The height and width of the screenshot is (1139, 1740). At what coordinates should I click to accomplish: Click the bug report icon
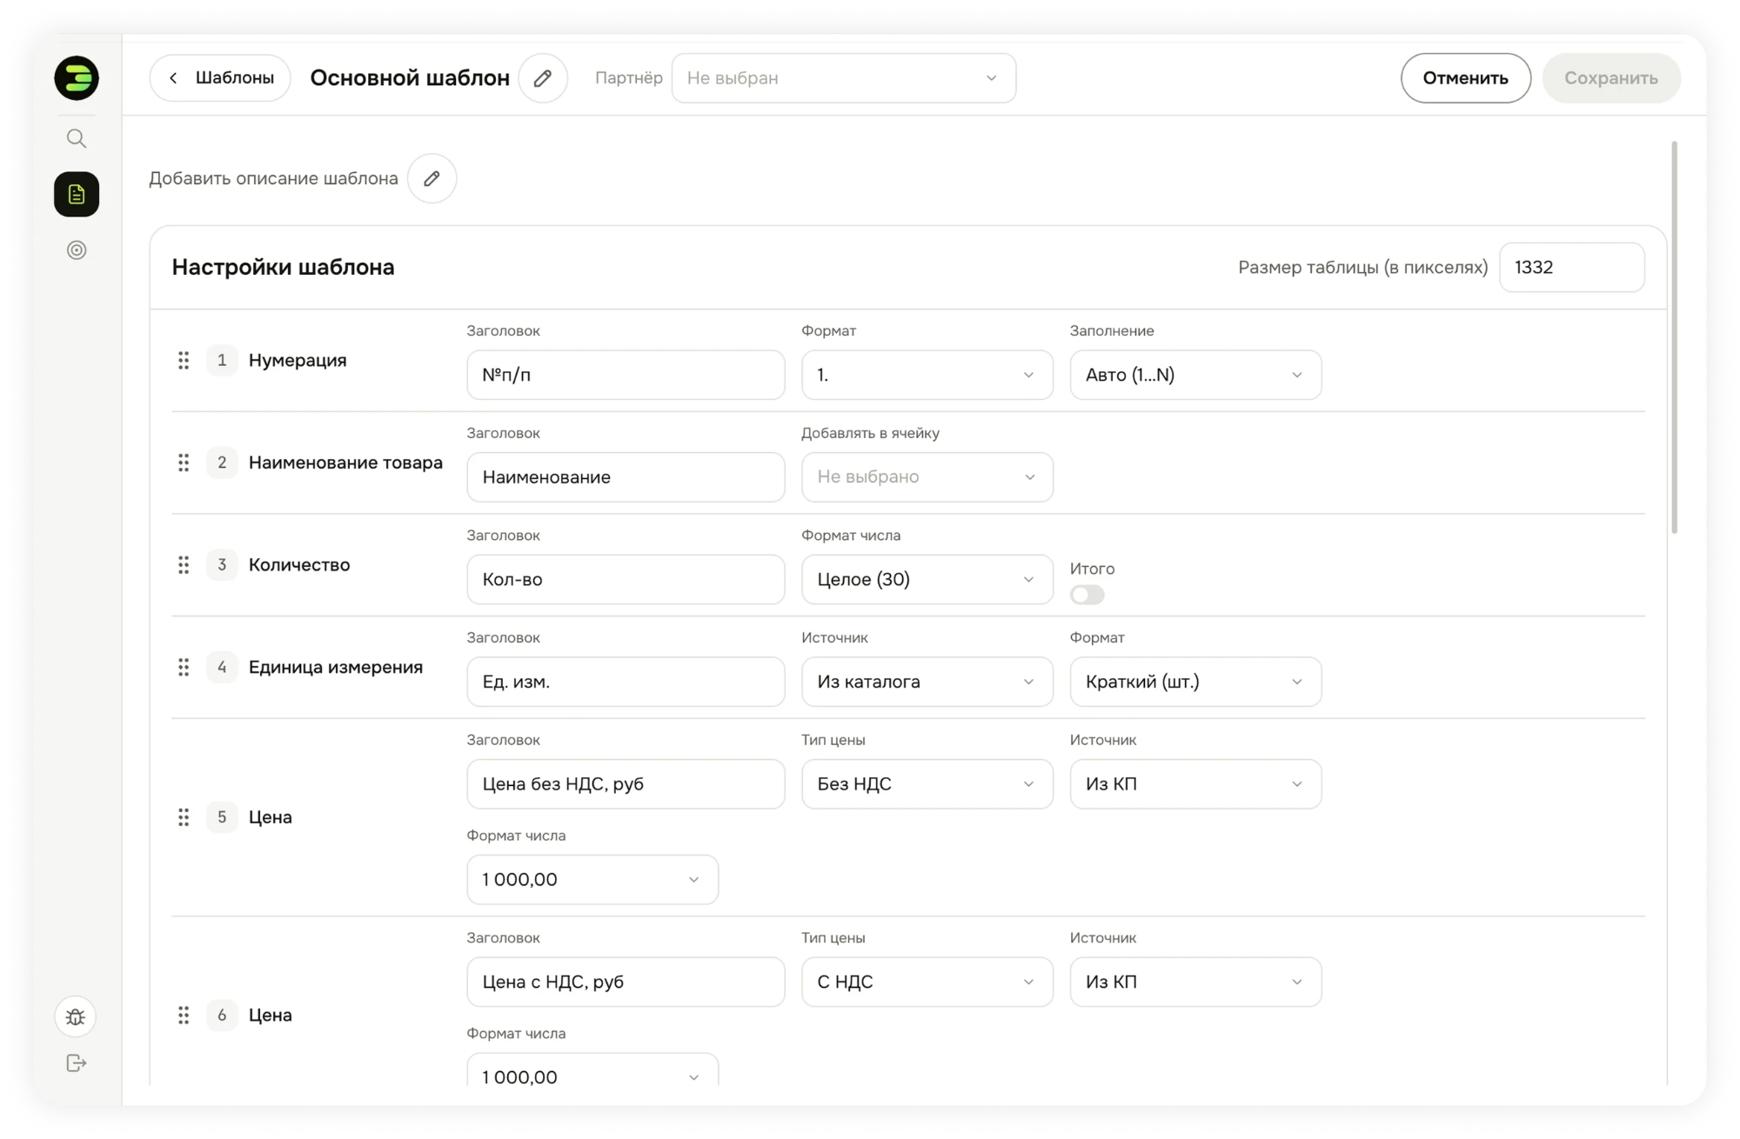coord(76,1016)
